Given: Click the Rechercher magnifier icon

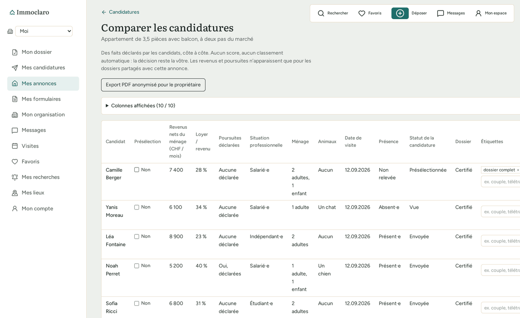Looking at the screenshot, I should pos(321,13).
